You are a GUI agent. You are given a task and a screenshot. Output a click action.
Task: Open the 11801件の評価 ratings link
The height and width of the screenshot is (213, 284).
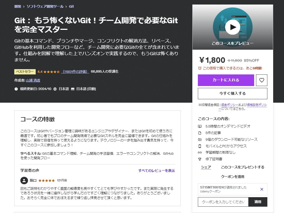click(x=75, y=72)
